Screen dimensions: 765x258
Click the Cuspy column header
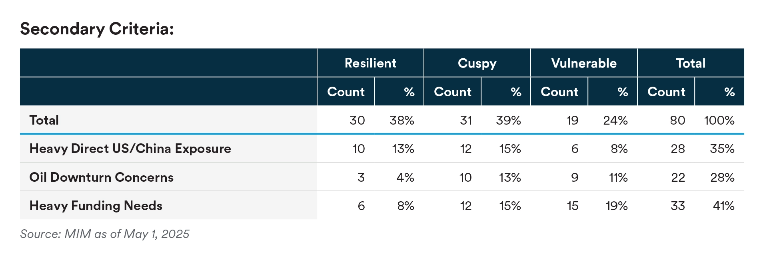(x=477, y=63)
